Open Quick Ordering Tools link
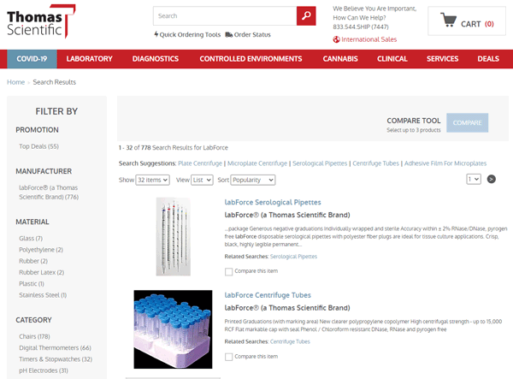 pyautogui.click(x=190, y=35)
